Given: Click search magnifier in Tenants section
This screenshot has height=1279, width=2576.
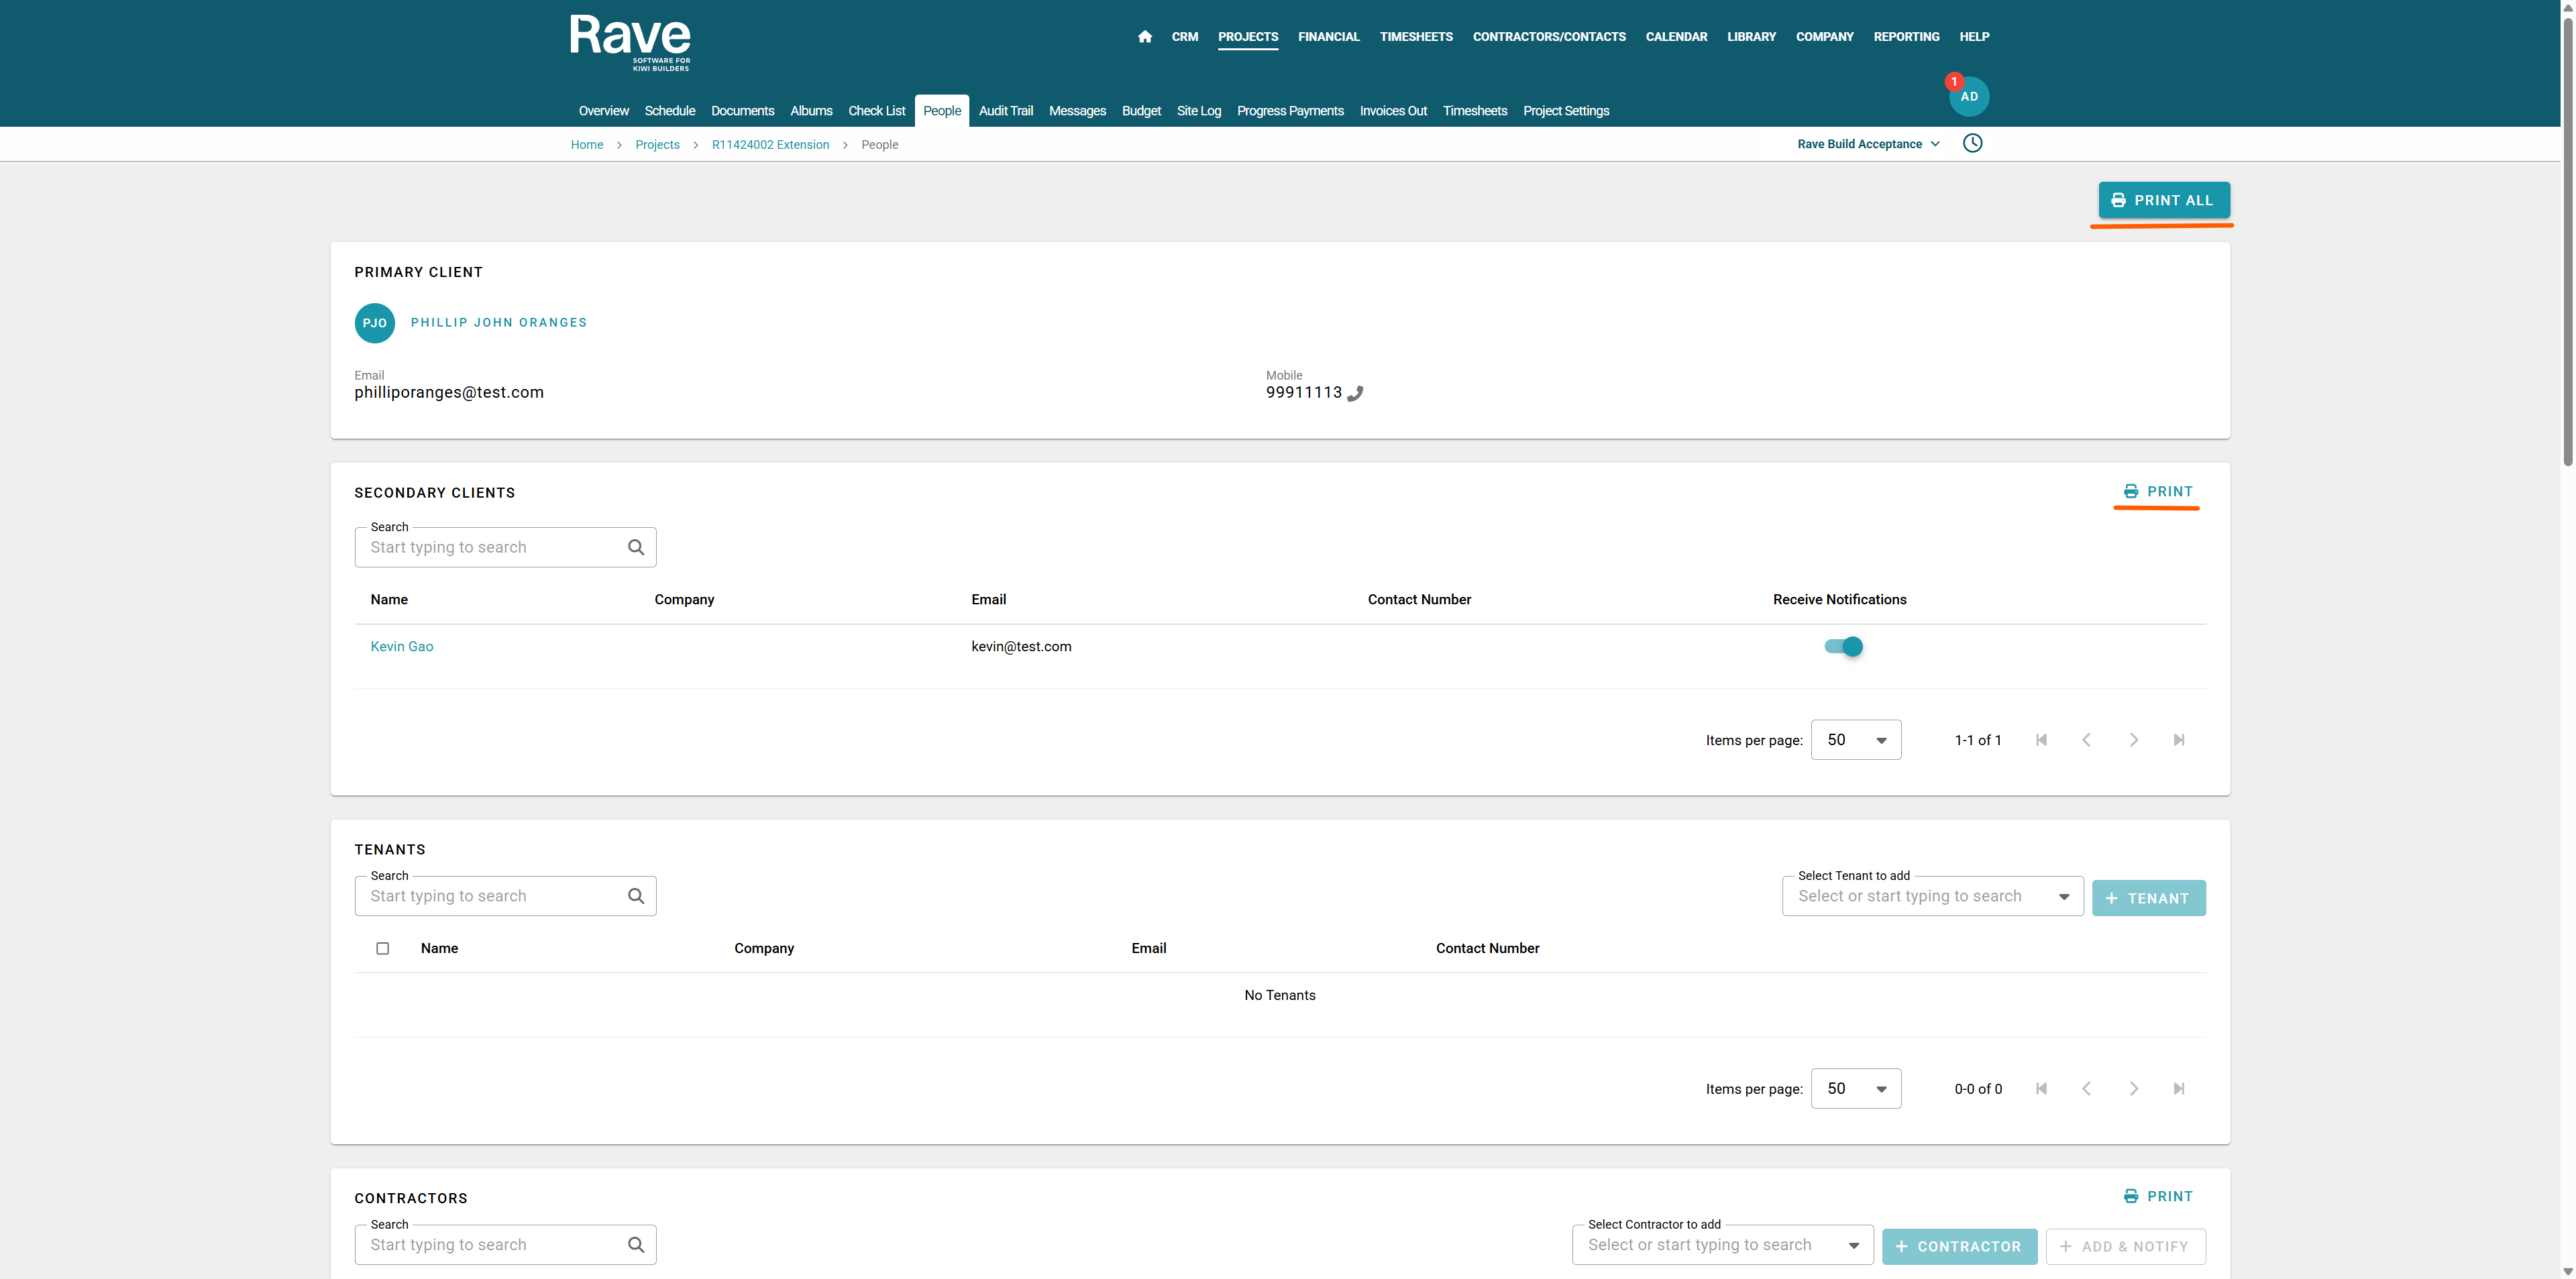Looking at the screenshot, I should click(x=635, y=896).
